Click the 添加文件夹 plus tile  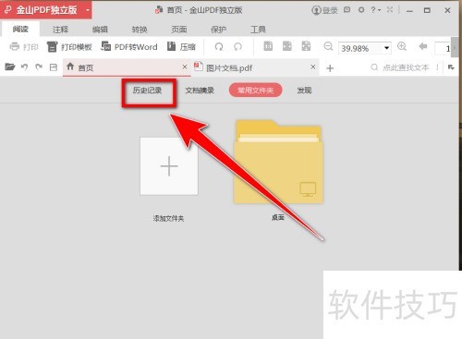pyautogui.click(x=169, y=166)
